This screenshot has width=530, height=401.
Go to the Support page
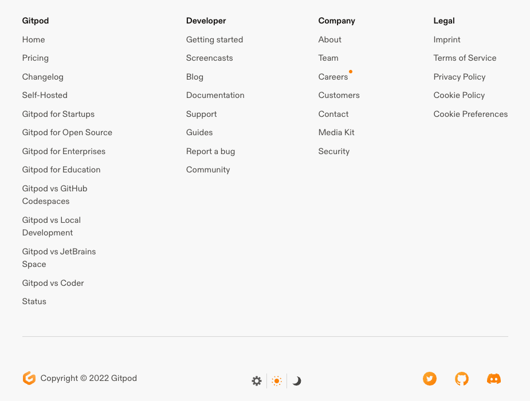point(202,114)
